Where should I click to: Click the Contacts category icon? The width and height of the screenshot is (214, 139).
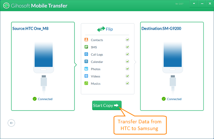[86, 40]
